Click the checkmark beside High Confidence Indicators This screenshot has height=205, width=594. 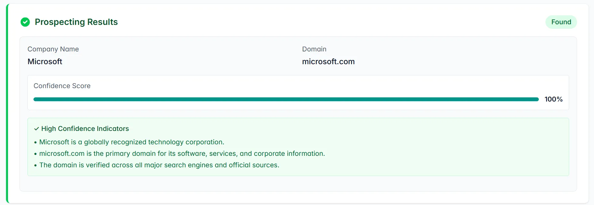[36, 129]
